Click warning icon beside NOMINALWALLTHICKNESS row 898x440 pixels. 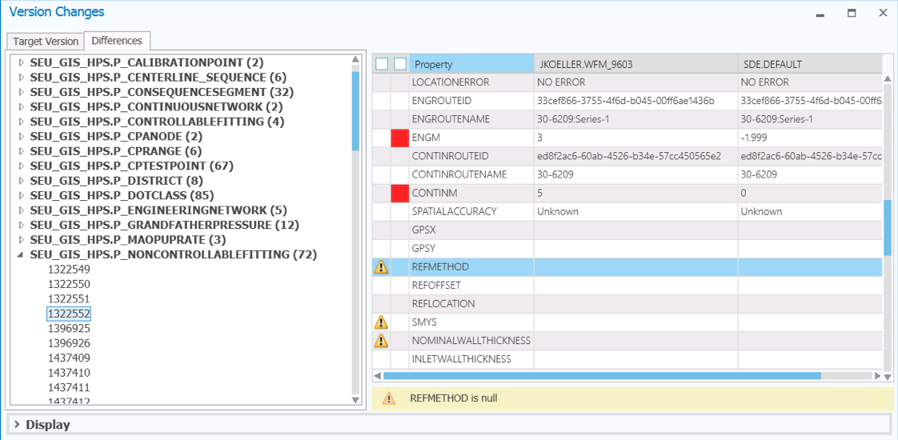pos(381,341)
